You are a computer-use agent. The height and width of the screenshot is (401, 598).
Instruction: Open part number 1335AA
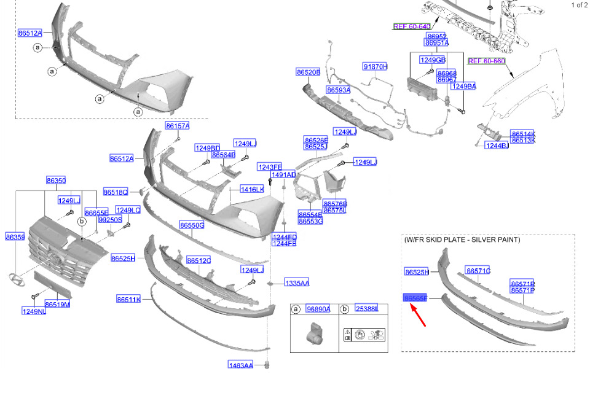point(297,283)
